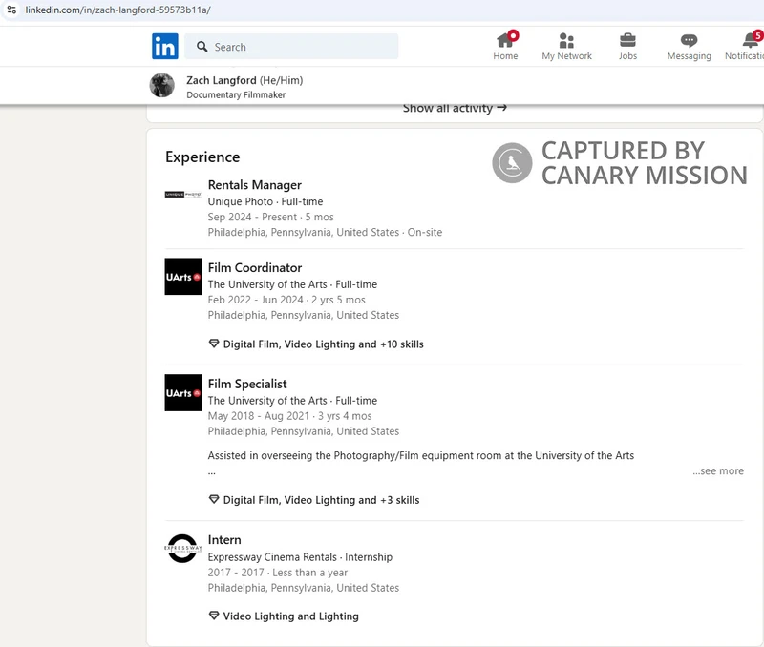Image resolution: width=764 pixels, height=647 pixels.
Task: Click May 2018 - Aug 2021 date range
Action: 258,416
